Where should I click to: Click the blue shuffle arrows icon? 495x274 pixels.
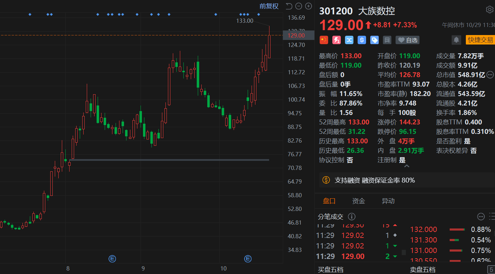349,40
